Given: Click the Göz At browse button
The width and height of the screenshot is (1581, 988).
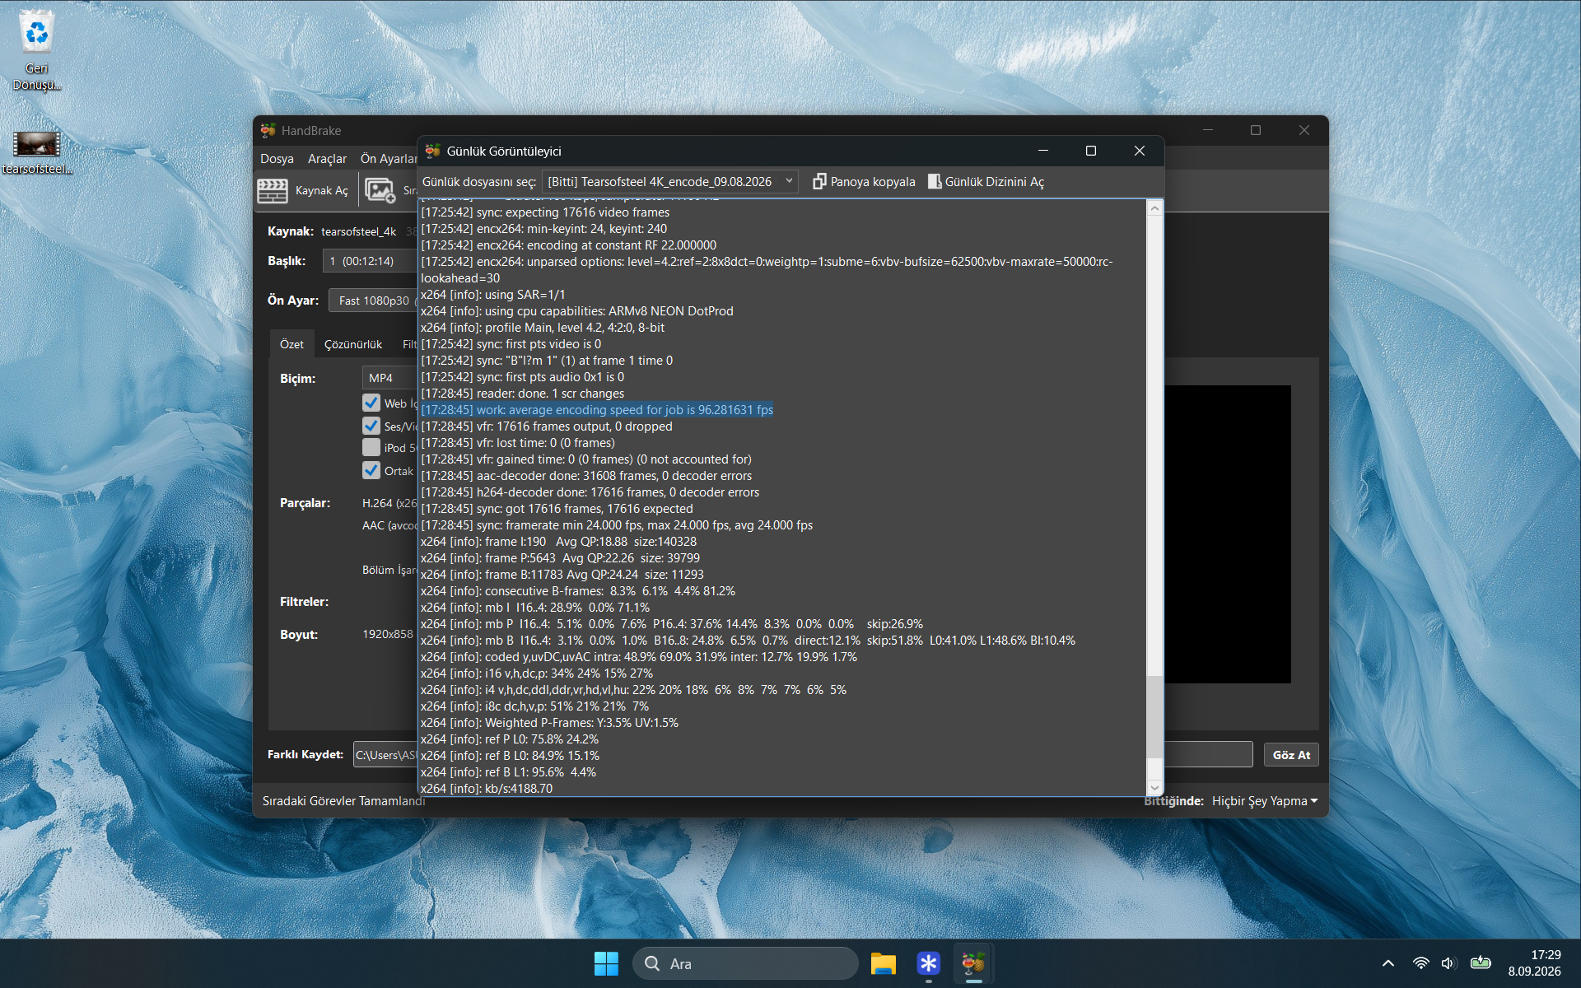Looking at the screenshot, I should pos(1291,755).
